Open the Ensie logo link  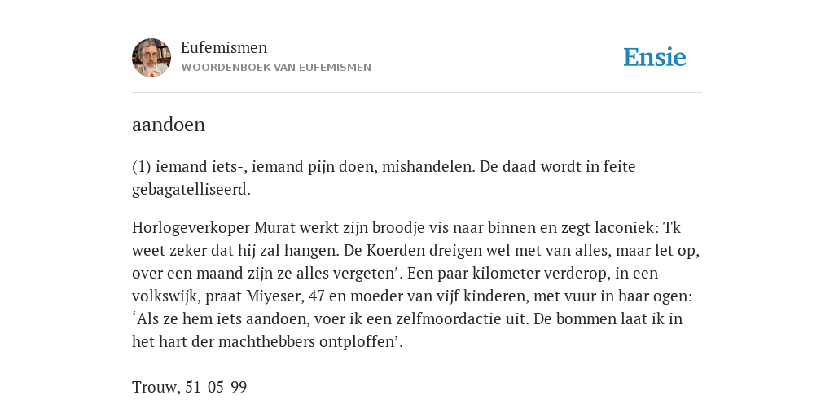pos(654,57)
